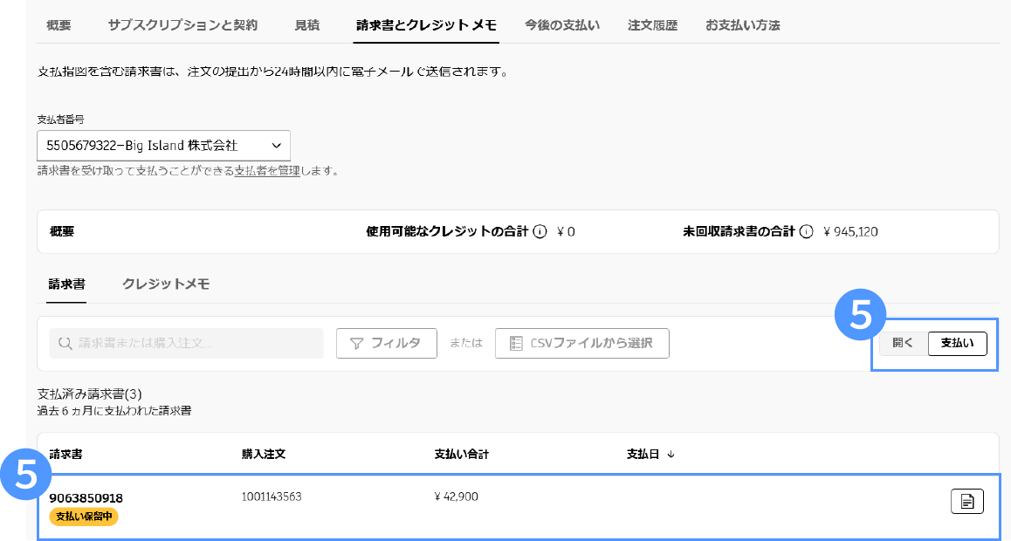Open the 支払者番号 dropdown
This screenshot has height=541, width=1011.
163,146
